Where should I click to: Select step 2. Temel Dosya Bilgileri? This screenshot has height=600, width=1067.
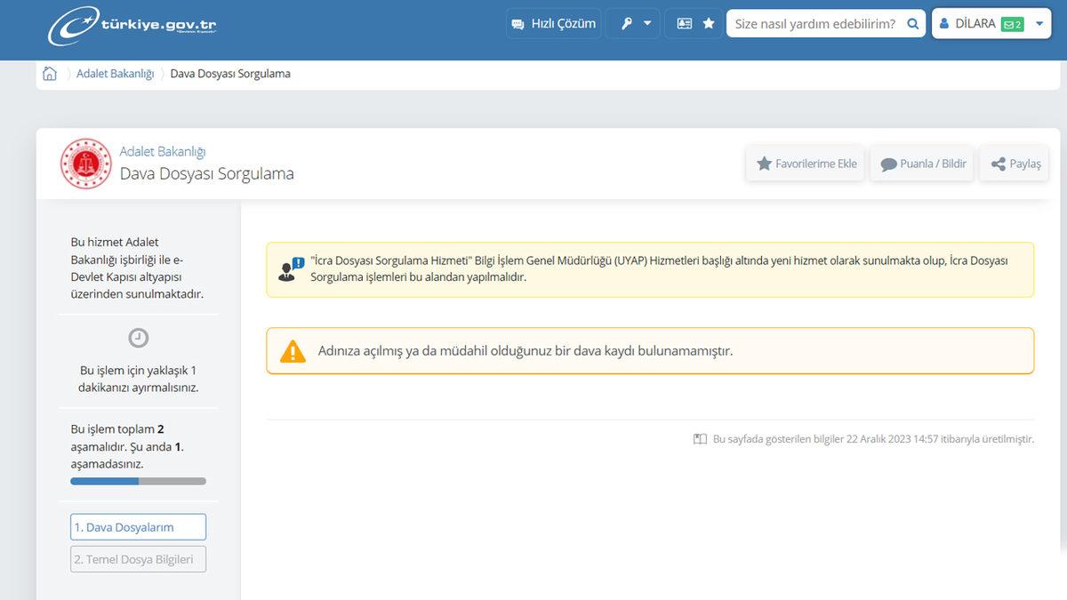(138, 559)
